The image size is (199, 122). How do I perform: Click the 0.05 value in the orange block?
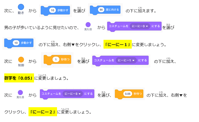tap(127, 94)
